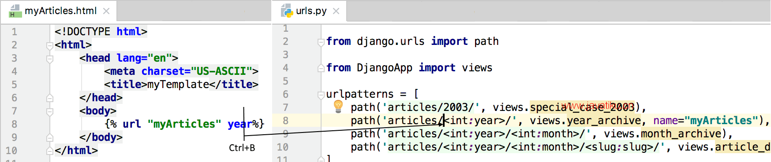Screen dimensions: 771x162
Task: Click the special_case_2003 view reference
Action: point(582,107)
